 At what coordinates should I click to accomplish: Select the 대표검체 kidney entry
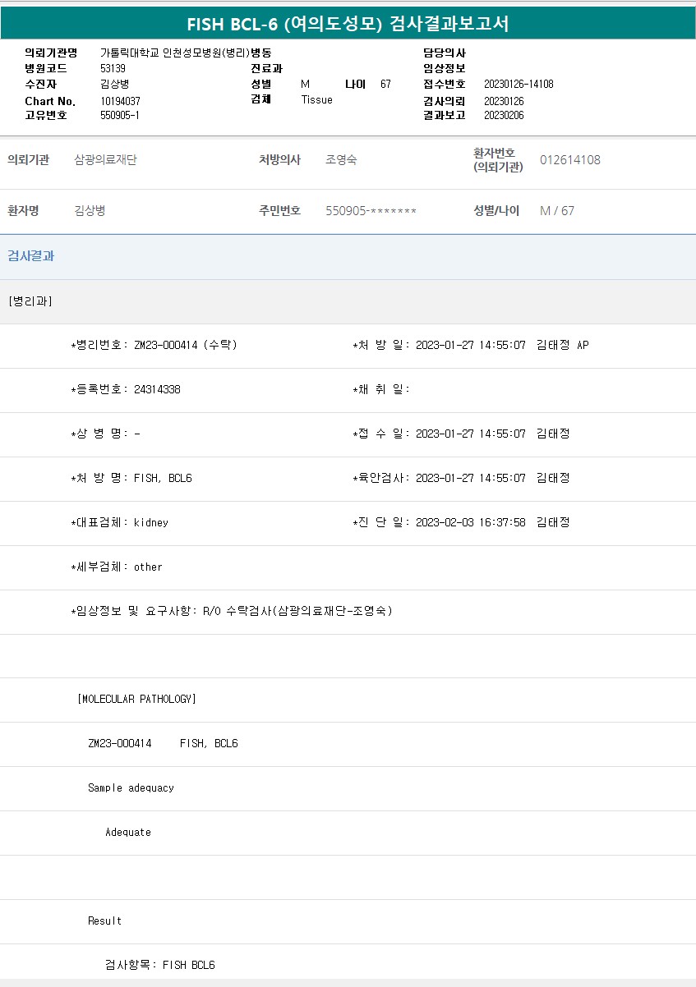click(120, 522)
